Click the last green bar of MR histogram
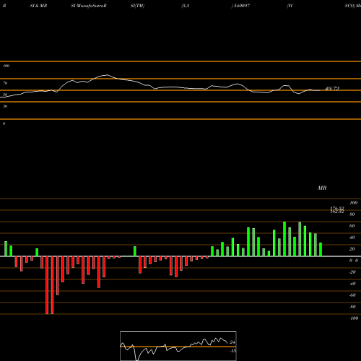This screenshot has width=361, height=361. click(x=321, y=249)
